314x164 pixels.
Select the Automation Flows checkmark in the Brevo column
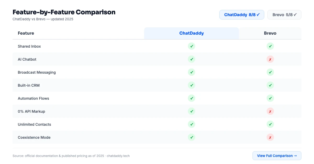pos(270,98)
